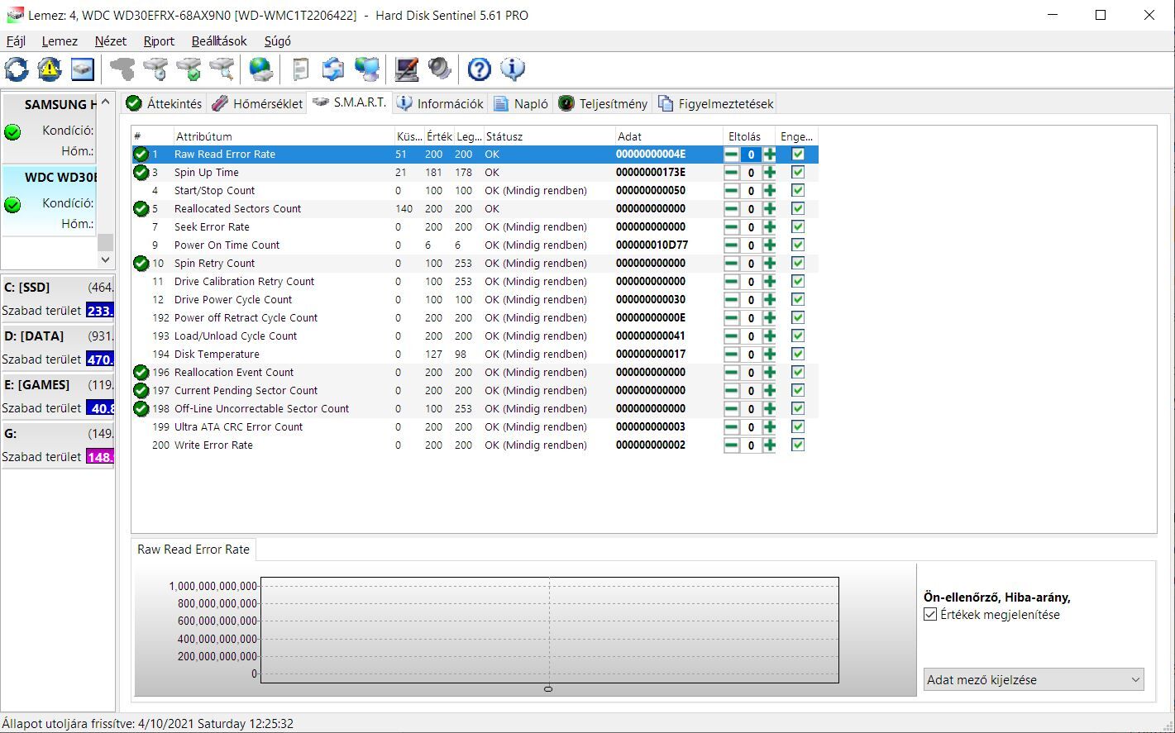Click the blue refresh arrows toolbar icon
This screenshot has height=733, width=1175.
(17, 69)
